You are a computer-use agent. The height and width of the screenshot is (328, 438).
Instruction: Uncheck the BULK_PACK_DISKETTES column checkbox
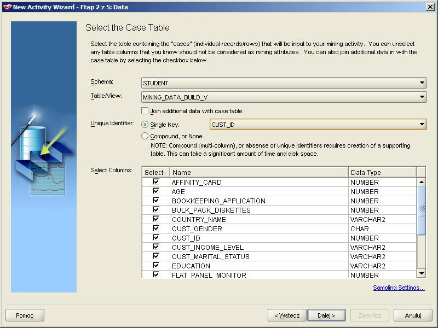click(x=156, y=209)
